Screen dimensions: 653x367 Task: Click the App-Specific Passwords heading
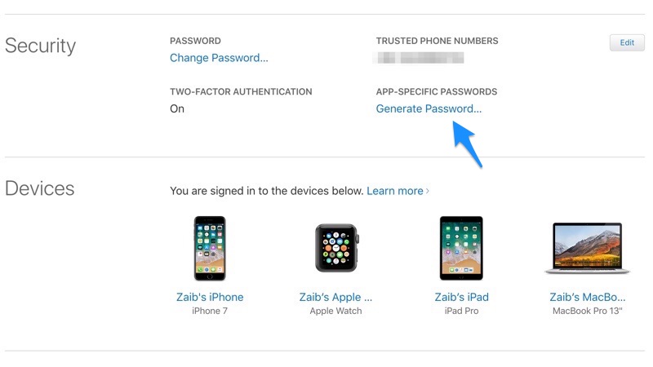click(437, 91)
